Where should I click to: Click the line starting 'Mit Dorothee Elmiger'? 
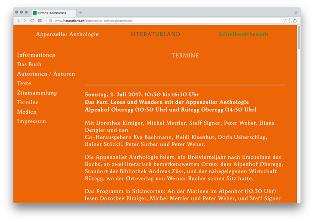click(x=180, y=123)
